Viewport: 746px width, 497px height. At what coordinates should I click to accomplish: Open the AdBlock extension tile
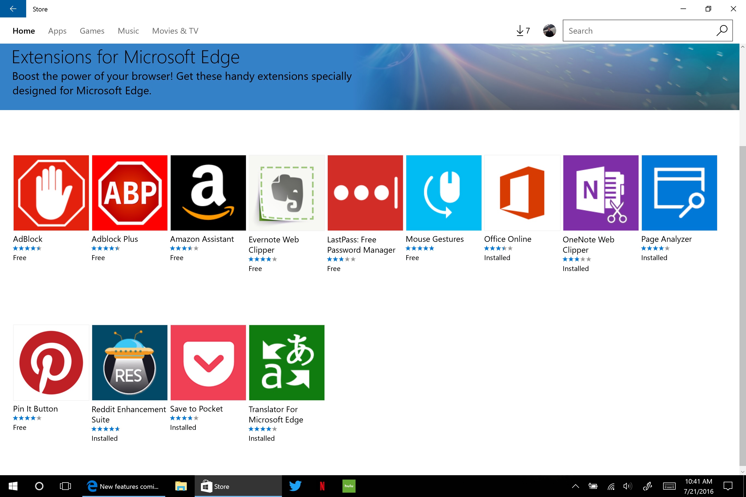click(x=51, y=193)
